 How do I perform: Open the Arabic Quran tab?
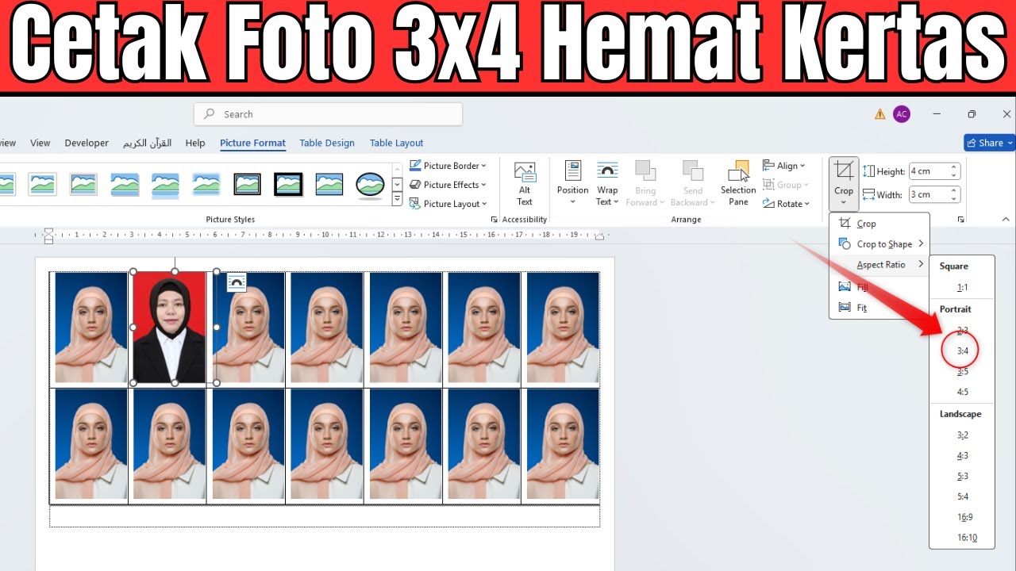click(147, 143)
